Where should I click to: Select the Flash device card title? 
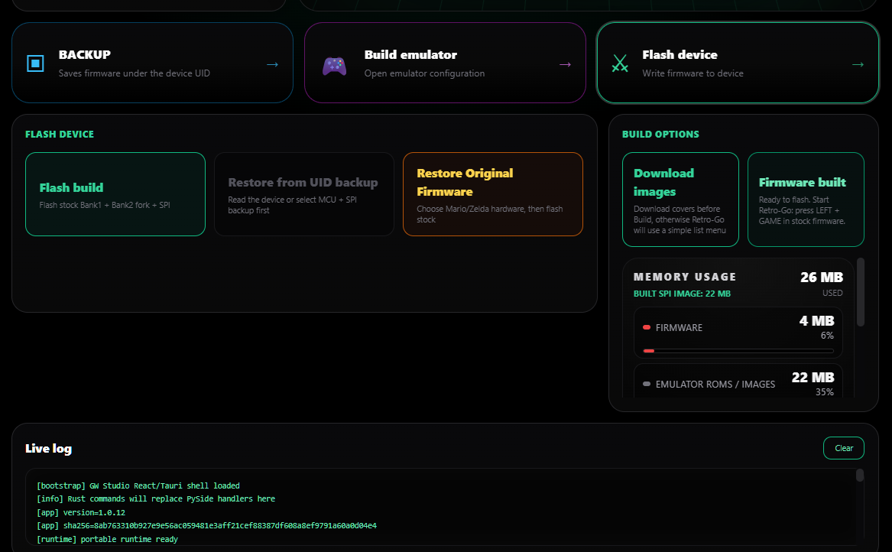pos(680,54)
